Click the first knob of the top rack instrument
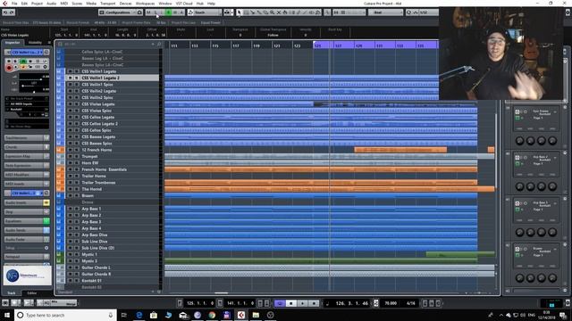Image resolution: width=572 pixels, height=321 pixels. [519, 141]
